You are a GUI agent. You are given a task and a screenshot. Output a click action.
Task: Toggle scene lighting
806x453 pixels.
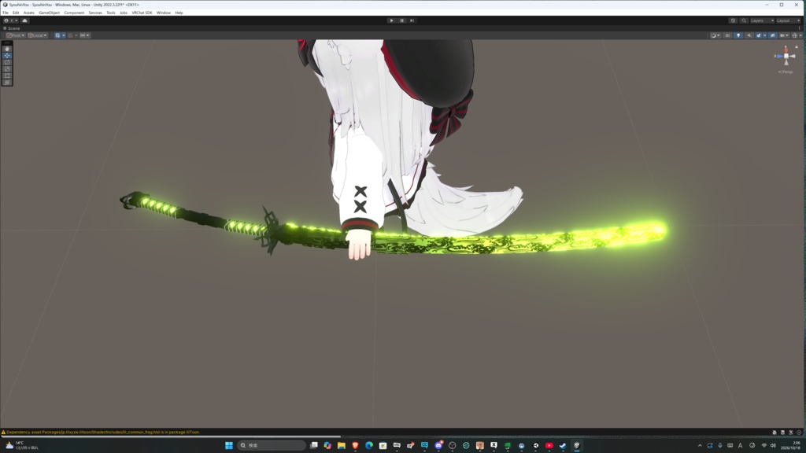point(738,35)
